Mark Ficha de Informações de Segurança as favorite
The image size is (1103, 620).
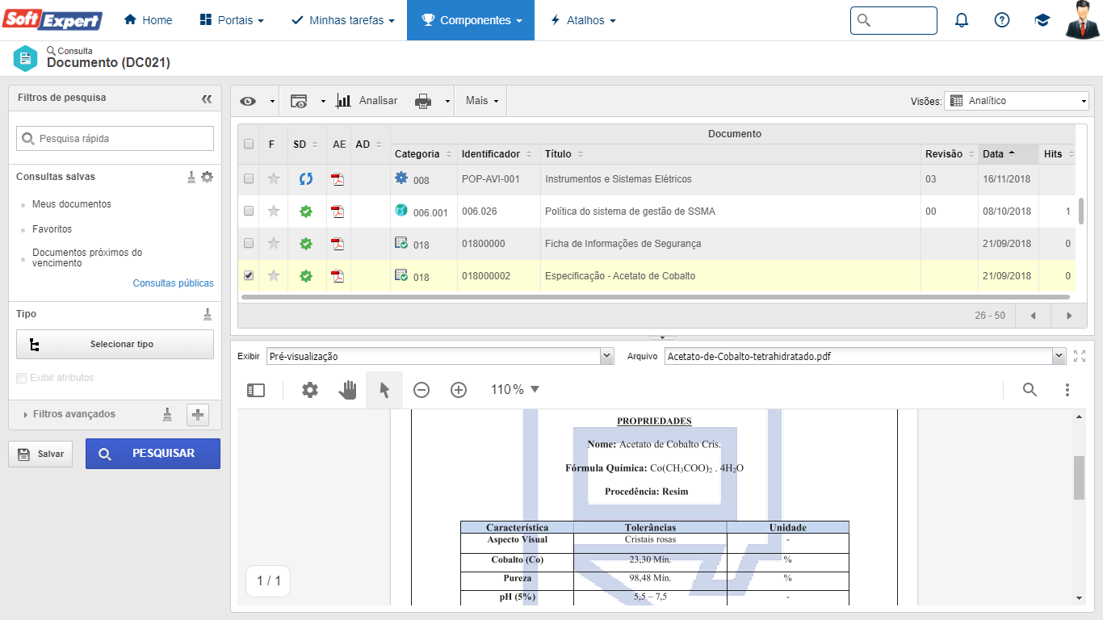point(274,244)
